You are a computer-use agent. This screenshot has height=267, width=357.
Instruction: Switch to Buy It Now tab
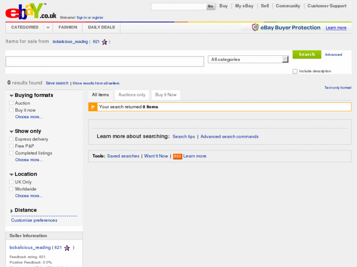coord(166,95)
